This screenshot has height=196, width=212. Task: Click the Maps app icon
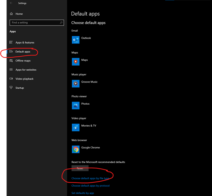[75, 61]
